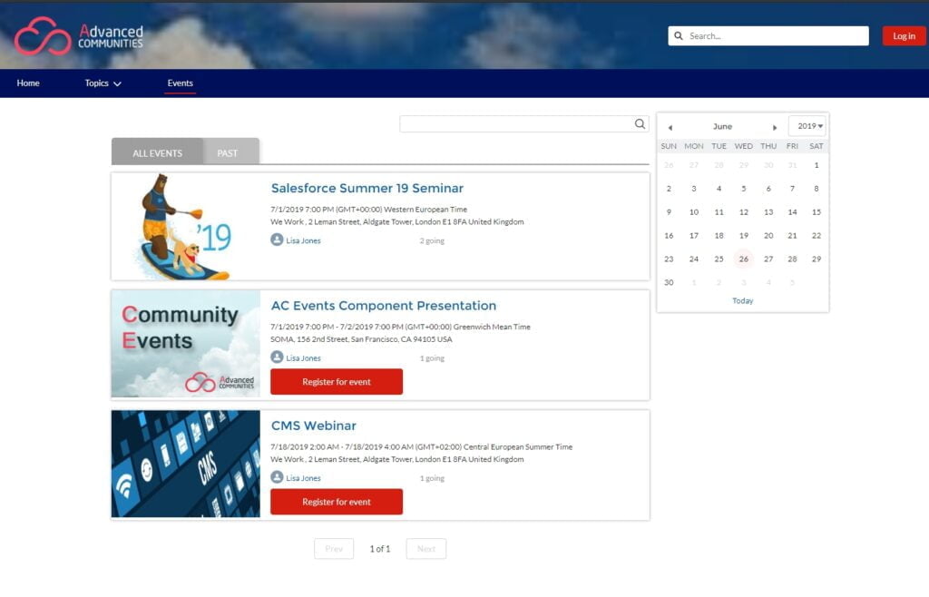Click the Prev pagination button
The image size is (929, 597).
(334, 548)
